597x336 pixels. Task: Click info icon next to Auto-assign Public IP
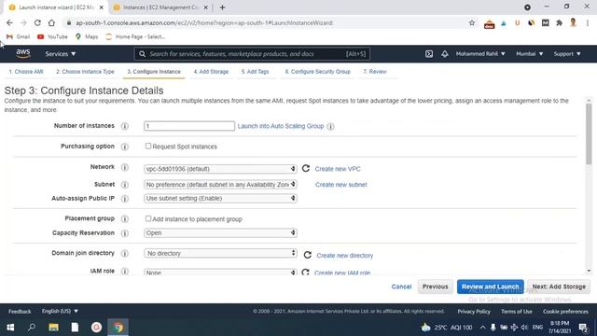(x=124, y=199)
